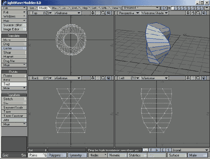Screen dimensions: 210x159
Task: Open the Perspective view type dropdown
Action: click(129, 13)
